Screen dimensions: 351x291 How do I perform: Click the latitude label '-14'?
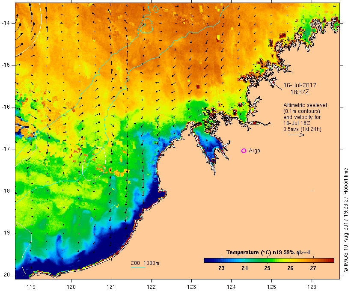[6, 23]
